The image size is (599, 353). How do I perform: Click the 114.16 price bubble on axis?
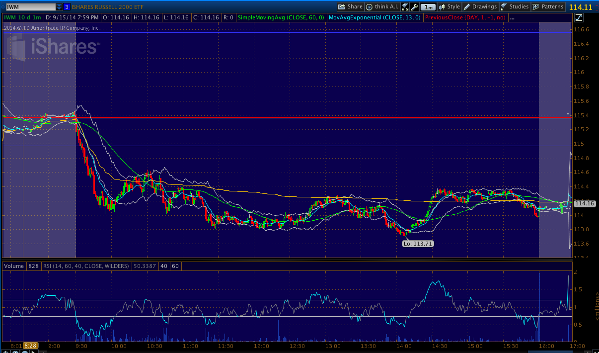point(584,203)
